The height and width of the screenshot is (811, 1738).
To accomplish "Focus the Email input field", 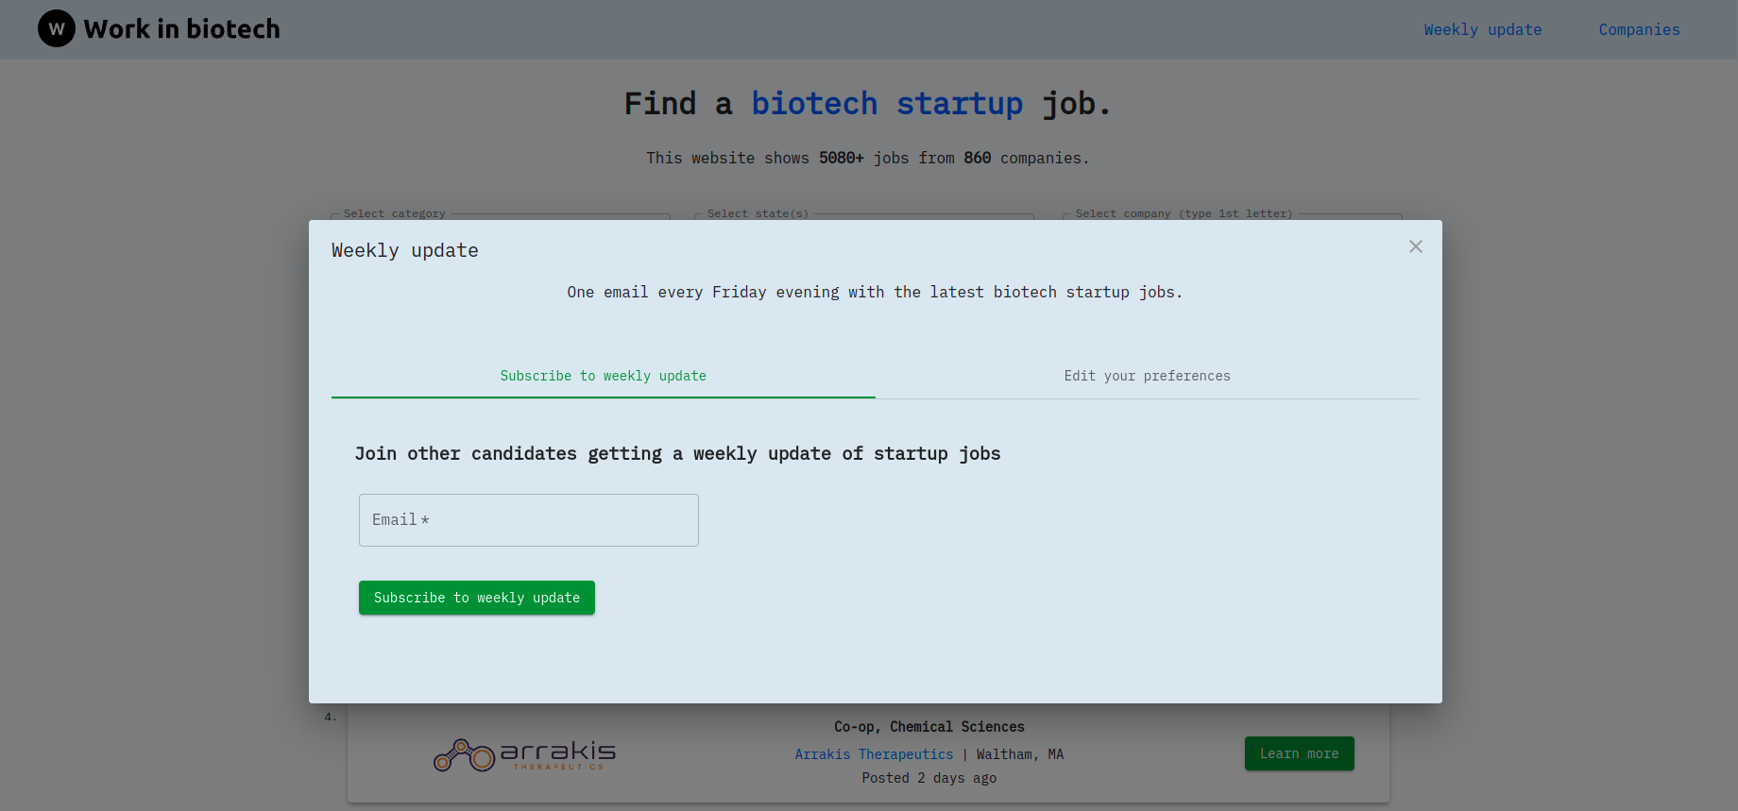I will click(529, 520).
